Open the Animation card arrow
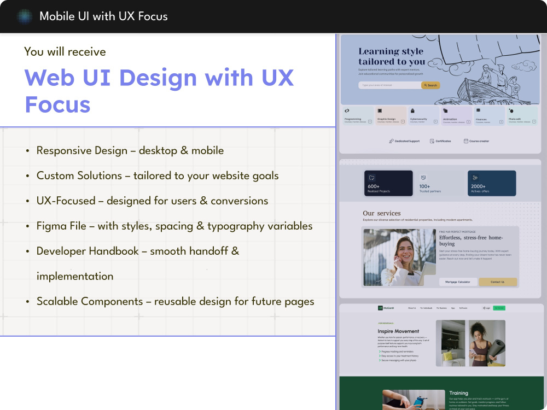Image resolution: width=547 pixels, height=410 pixels. [469, 122]
